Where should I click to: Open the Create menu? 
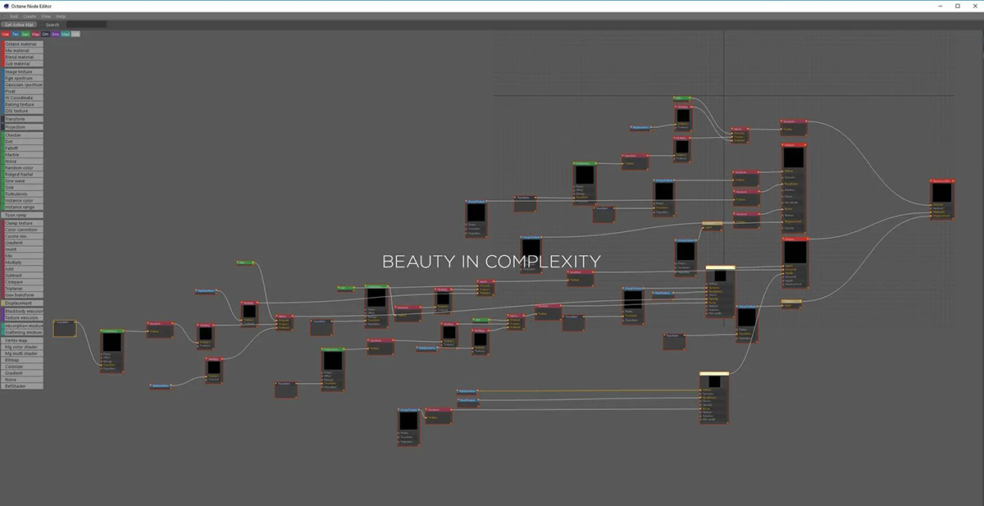[30, 16]
